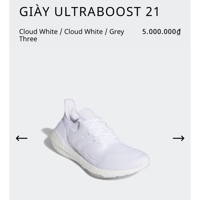The height and width of the screenshot is (200, 200).
Task: Click the word Grey in the colorway
Action: click(117, 31)
